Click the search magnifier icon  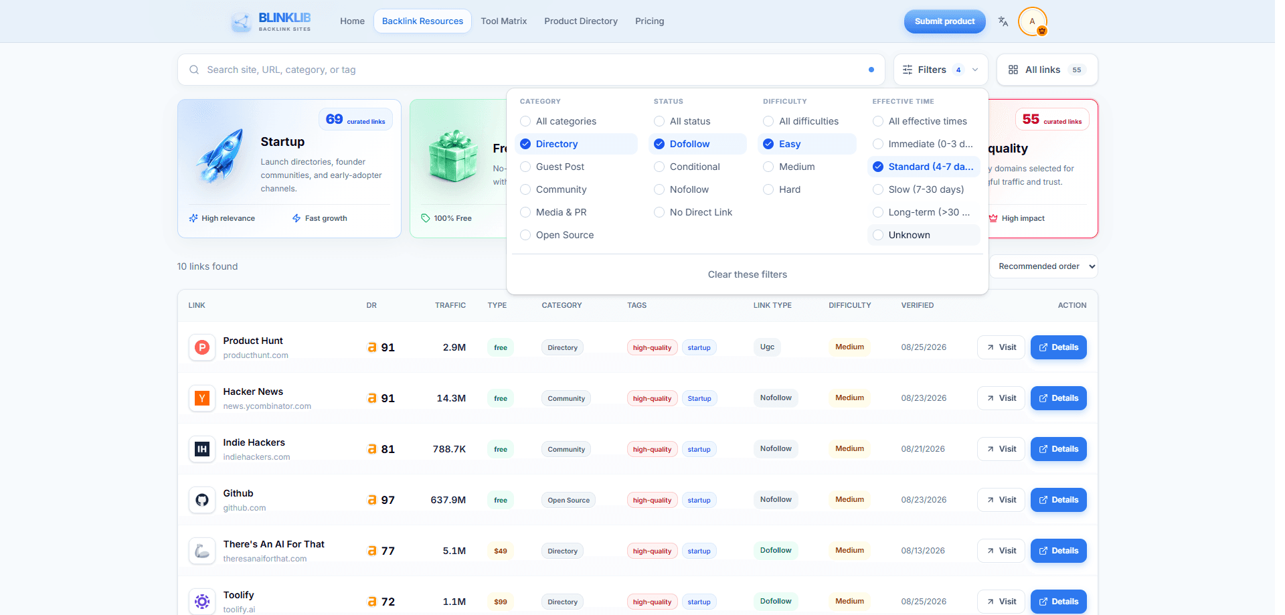point(194,70)
